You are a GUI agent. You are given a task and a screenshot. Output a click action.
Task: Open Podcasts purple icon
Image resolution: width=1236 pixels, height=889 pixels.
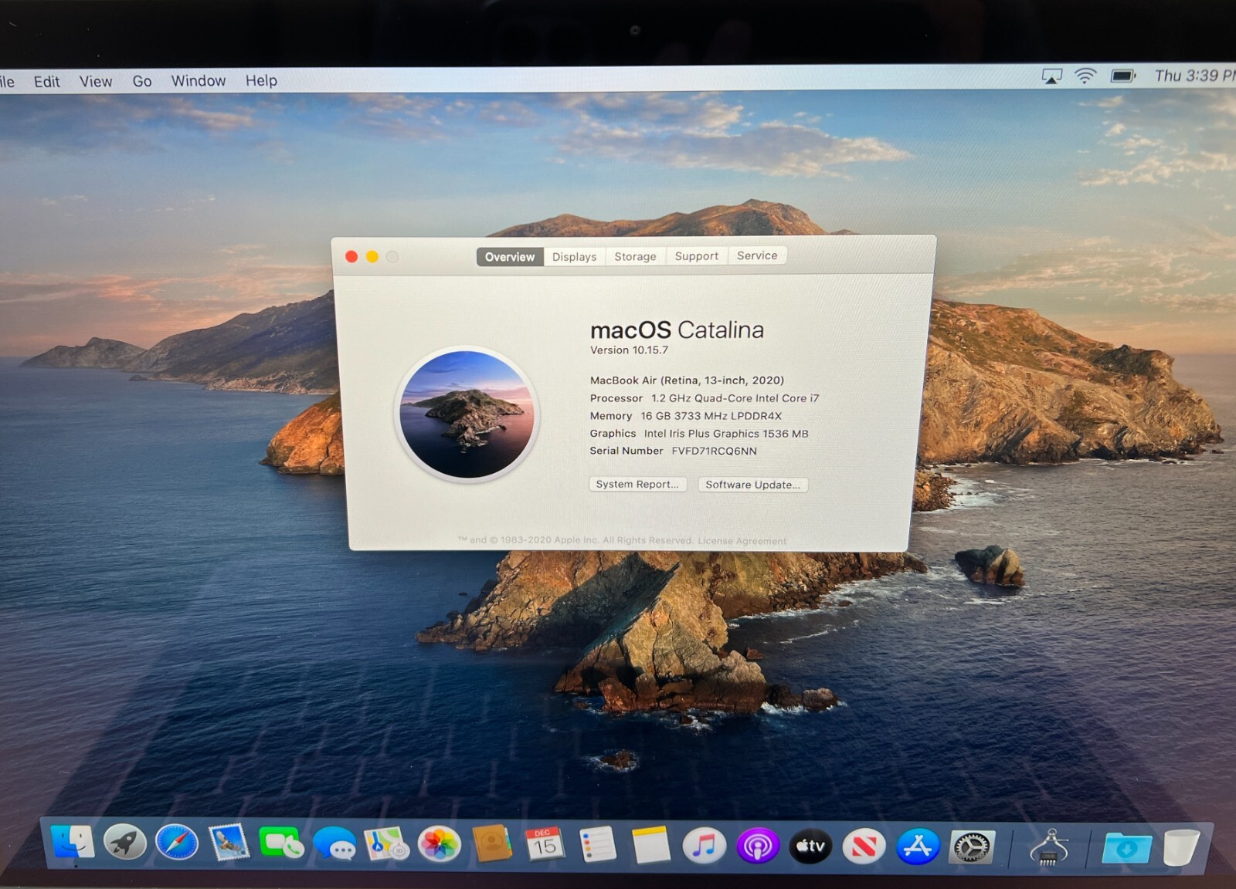point(757,847)
